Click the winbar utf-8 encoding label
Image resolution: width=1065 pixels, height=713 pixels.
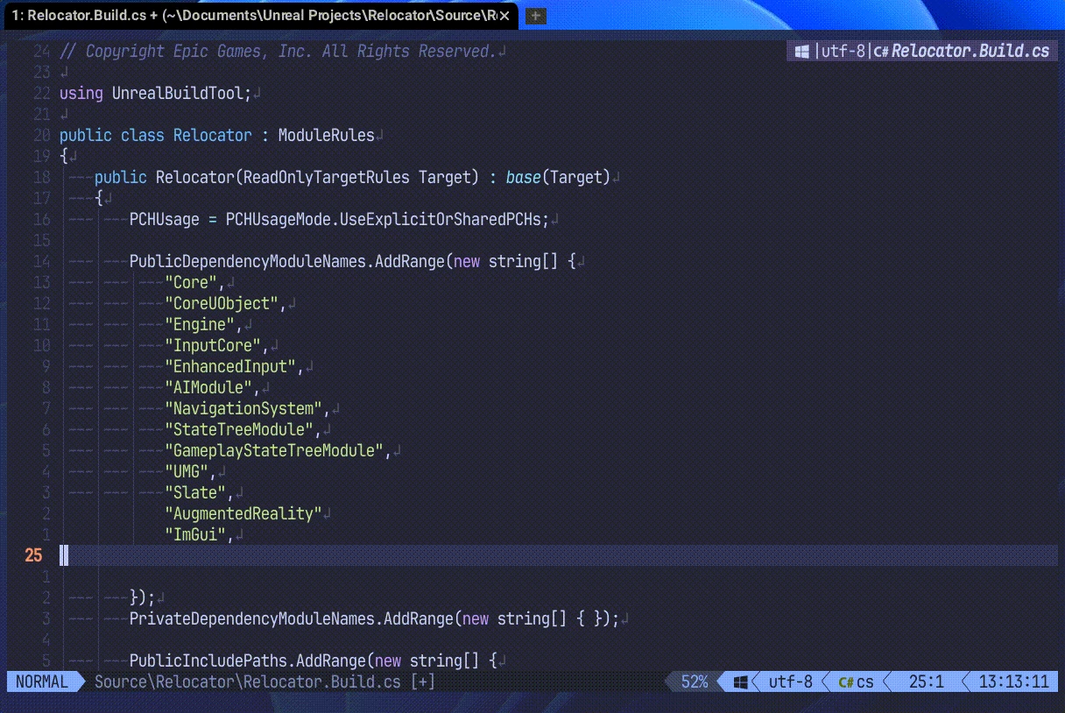pos(844,52)
